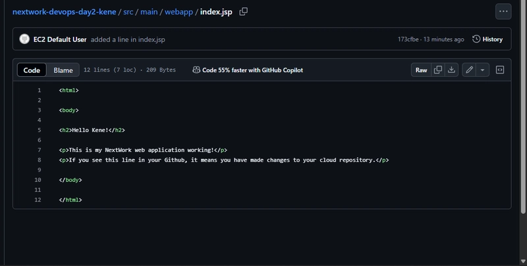The height and width of the screenshot is (266, 527).
Task: Select line number 8 in code
Action: coord(40,160)
